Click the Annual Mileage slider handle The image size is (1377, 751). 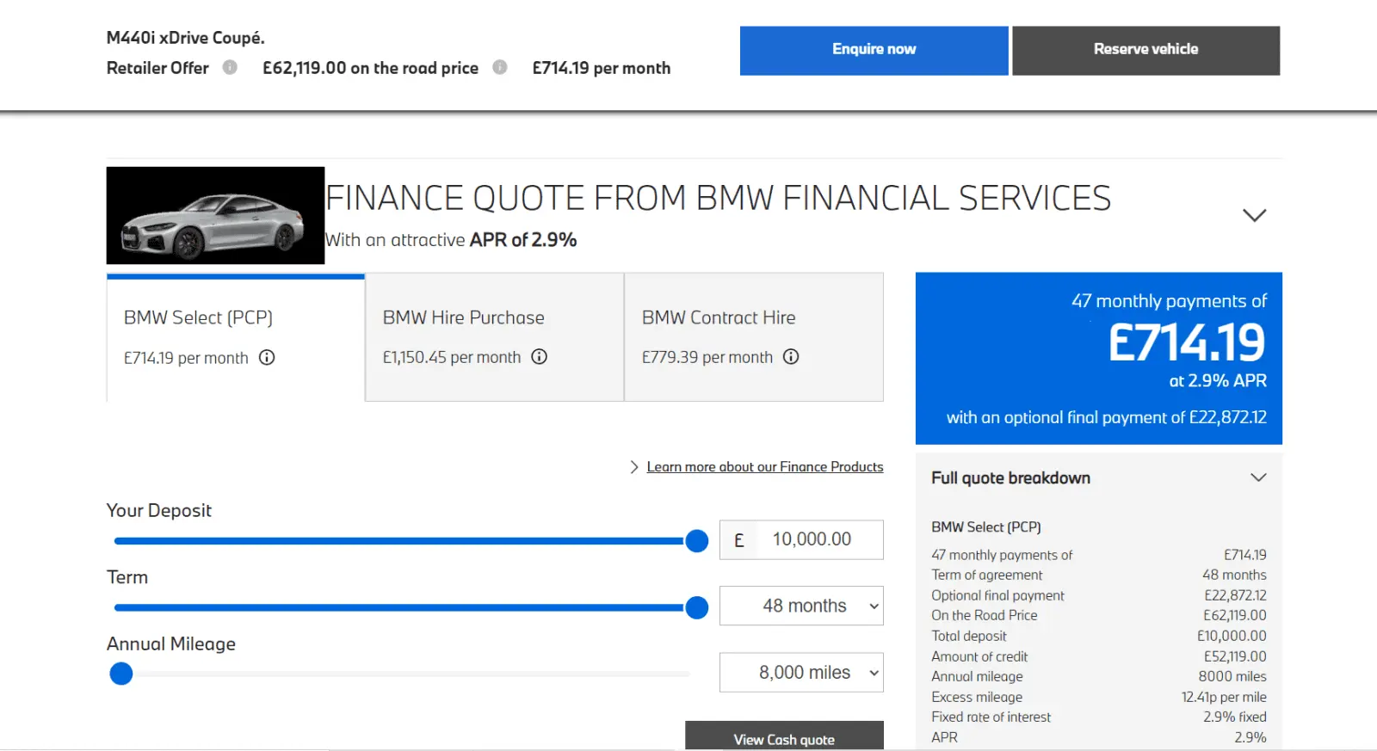pyautogui.click(x=121, y=674)
